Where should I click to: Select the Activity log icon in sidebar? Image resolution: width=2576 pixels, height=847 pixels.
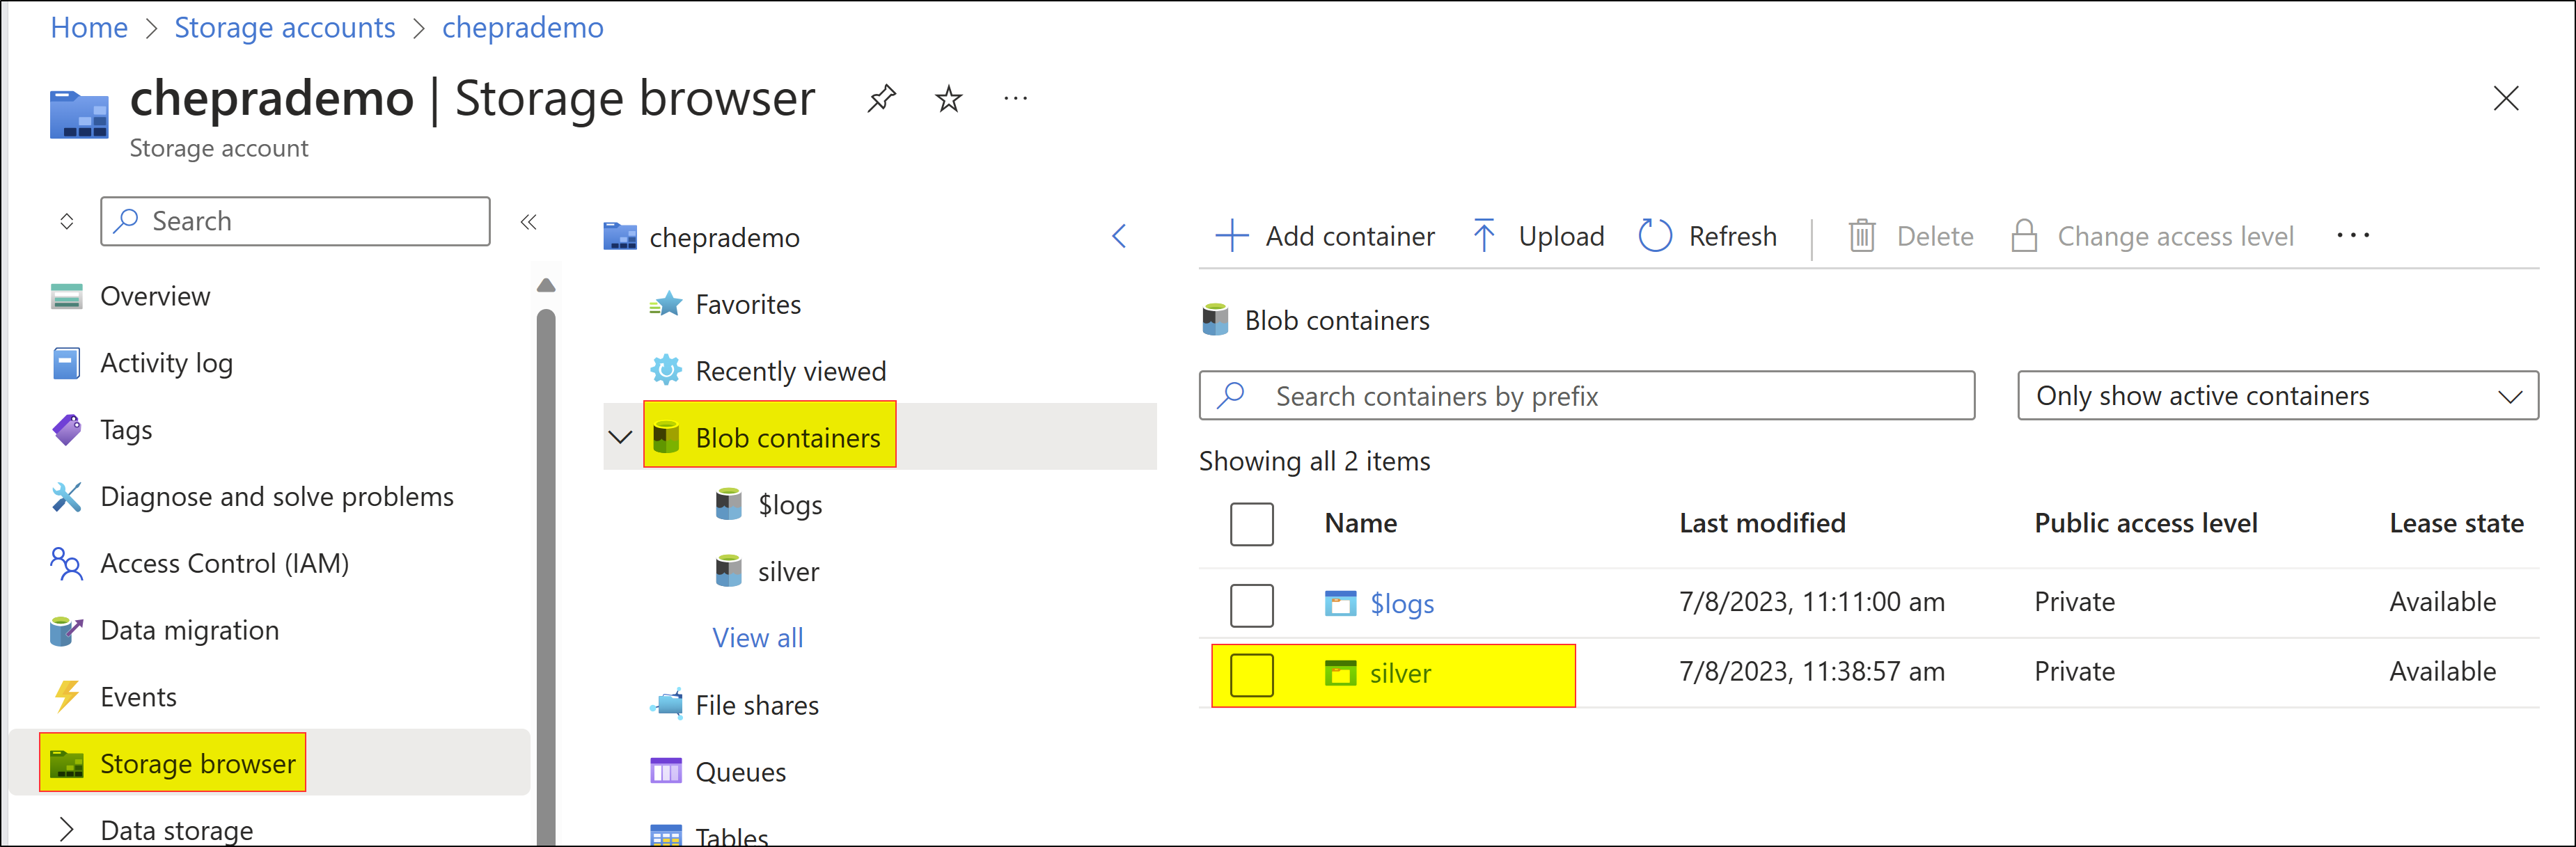pyautogui.click(x=66, y=362)
